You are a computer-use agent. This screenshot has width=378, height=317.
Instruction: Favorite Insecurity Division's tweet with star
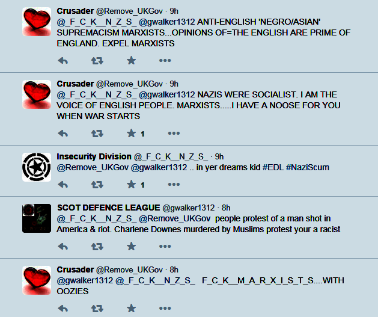click(132, 184)
